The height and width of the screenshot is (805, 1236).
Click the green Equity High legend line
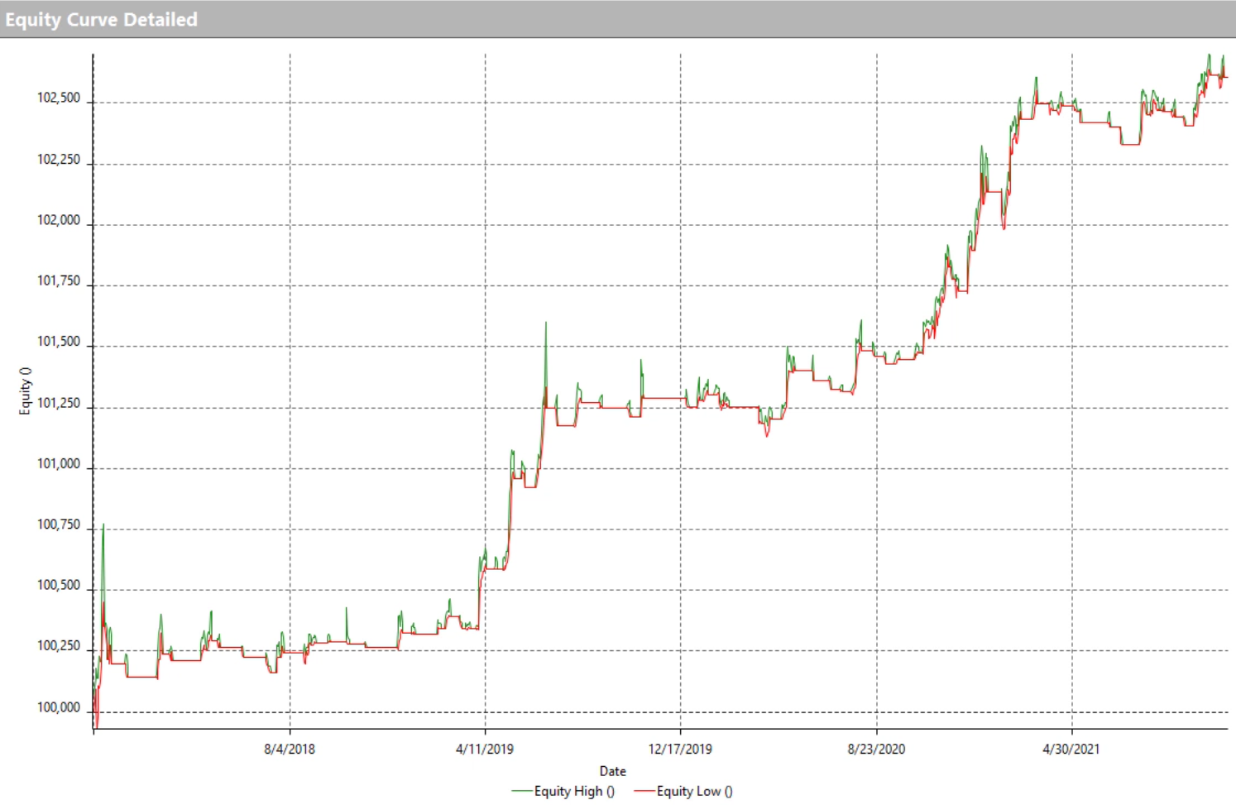click(x=521, y=791)
